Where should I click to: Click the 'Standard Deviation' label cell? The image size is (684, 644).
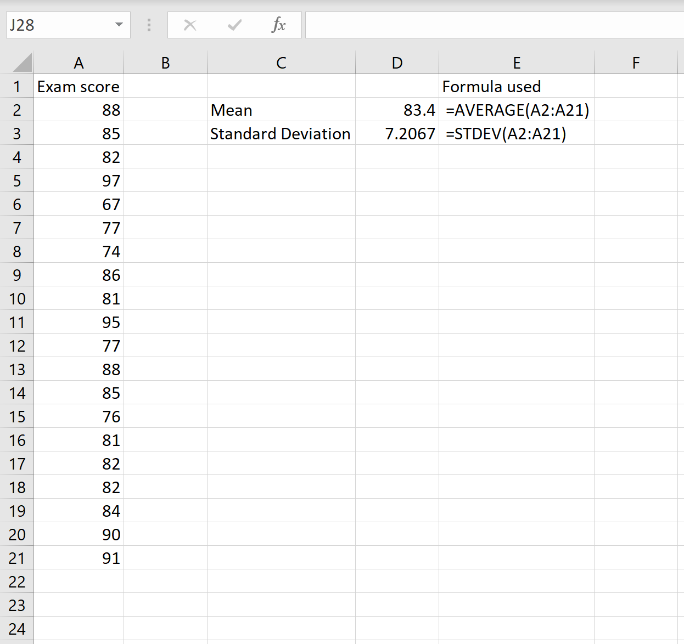tap(282, 134)
